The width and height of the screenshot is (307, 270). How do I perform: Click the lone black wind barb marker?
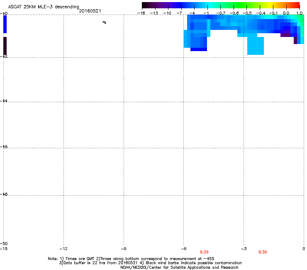point(105,22)
